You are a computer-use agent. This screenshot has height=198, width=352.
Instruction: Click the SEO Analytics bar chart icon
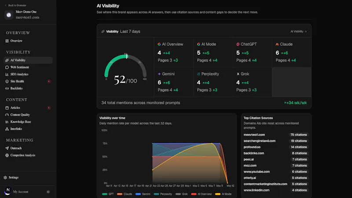7,74
